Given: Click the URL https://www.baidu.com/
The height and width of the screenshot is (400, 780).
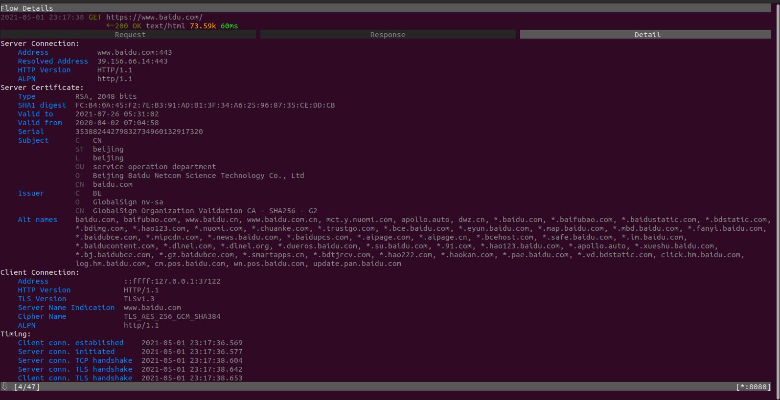Looking at the screenshot, I should click(x=154, y=17).
